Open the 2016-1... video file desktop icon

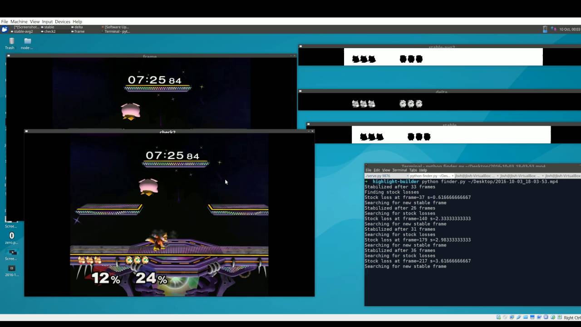pyautogui.click(x=12, y=271)
